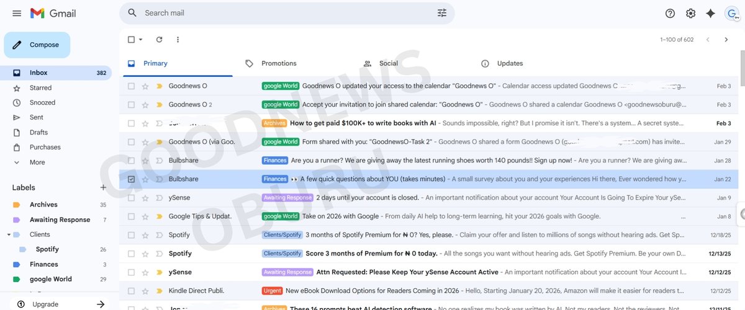Click the Upgrade arrow icon
The height and width of the screenshot is (310, 745).
click(101, 304)
